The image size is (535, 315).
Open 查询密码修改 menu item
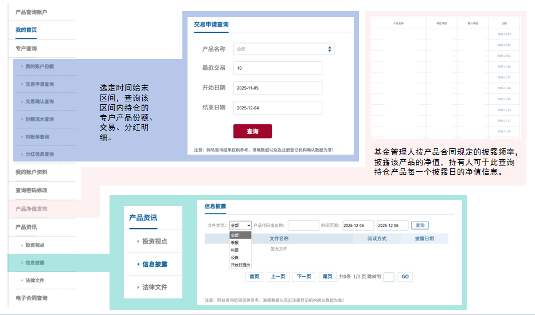pyautogui.click(x=32, y=190)
